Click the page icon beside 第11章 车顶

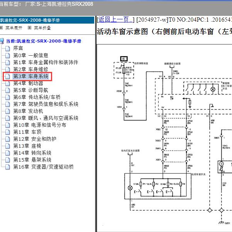click(8, 132)
